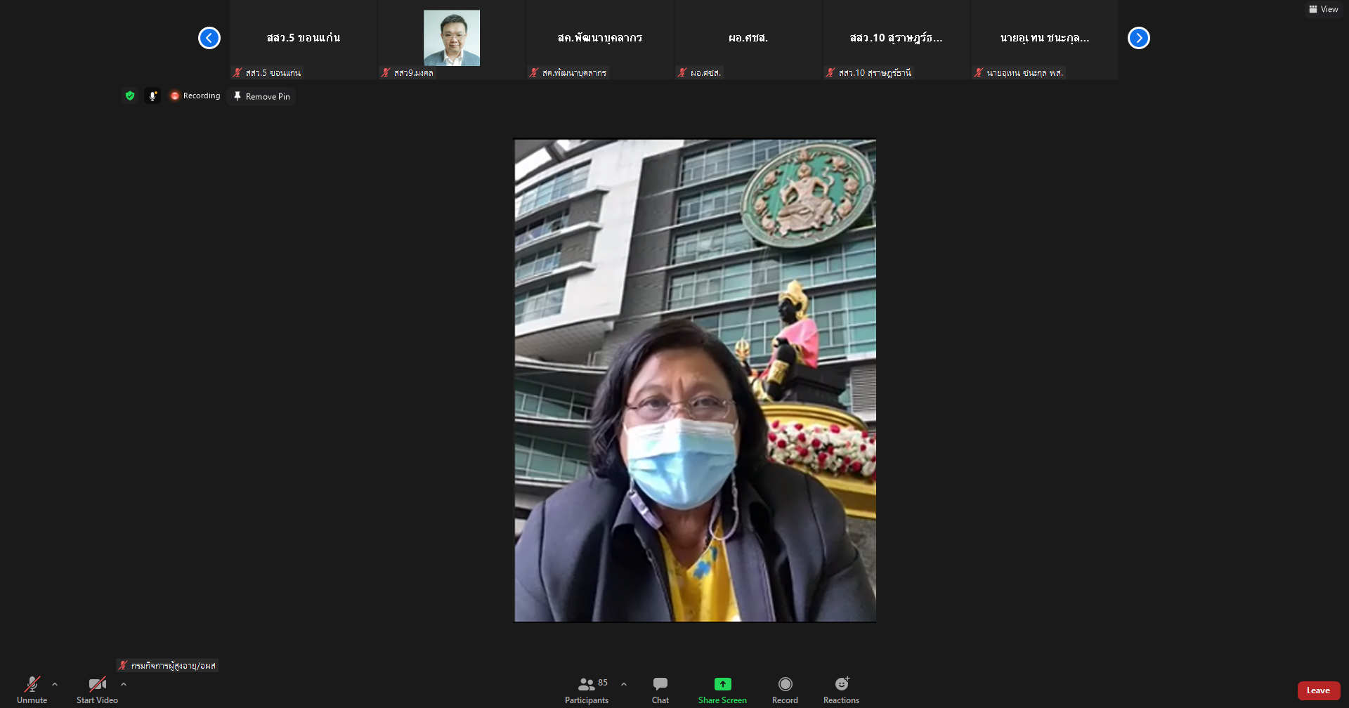Image resolution: width=1349 pixels, height=708 pixels.
Task: Show previous participants with left arrow
Action: [x=209, y=38]
